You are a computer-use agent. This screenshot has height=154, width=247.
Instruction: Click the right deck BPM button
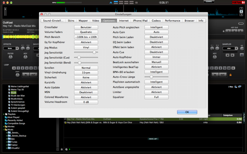pos(241,23)
